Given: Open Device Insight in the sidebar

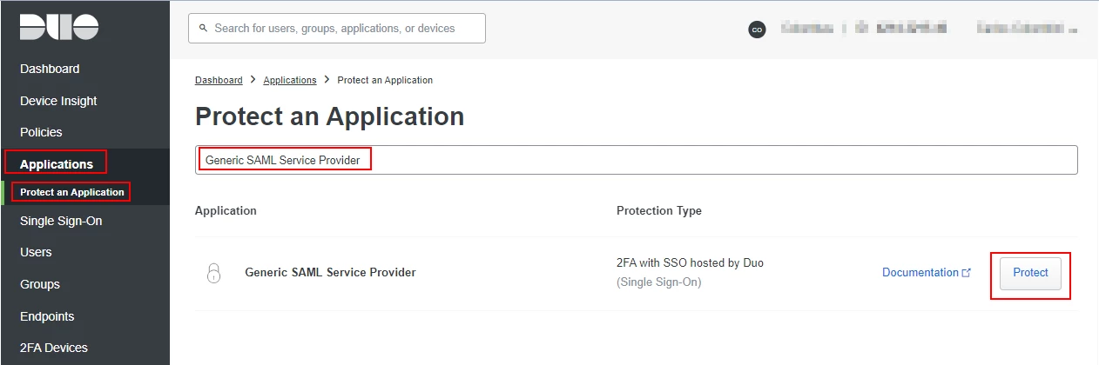Looking at the screenshot, I should point(58,101).
